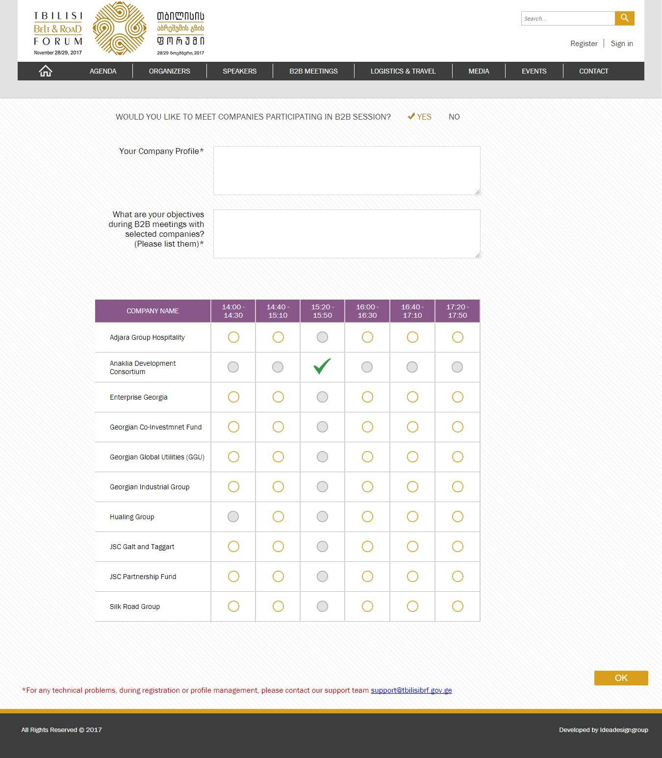Open the CONTACT menu
This screenshot has width=662, height=758.
coord(594,71)
